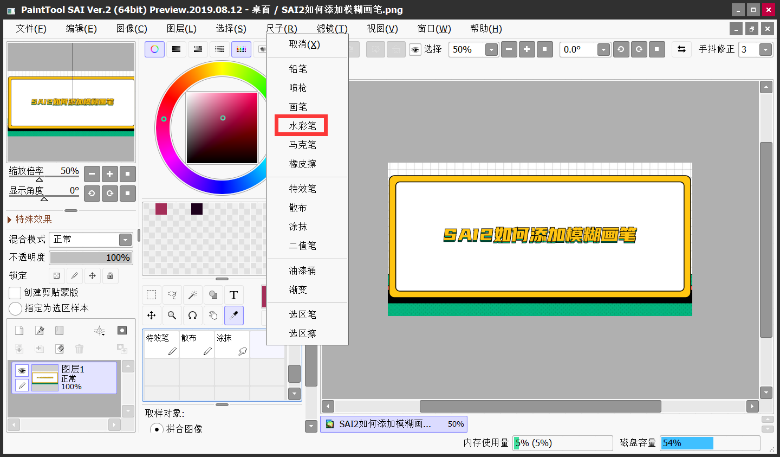Screen dimensions: 780x457
Task: Toggle lock painting on layer
Action: [x=75, y=276]
